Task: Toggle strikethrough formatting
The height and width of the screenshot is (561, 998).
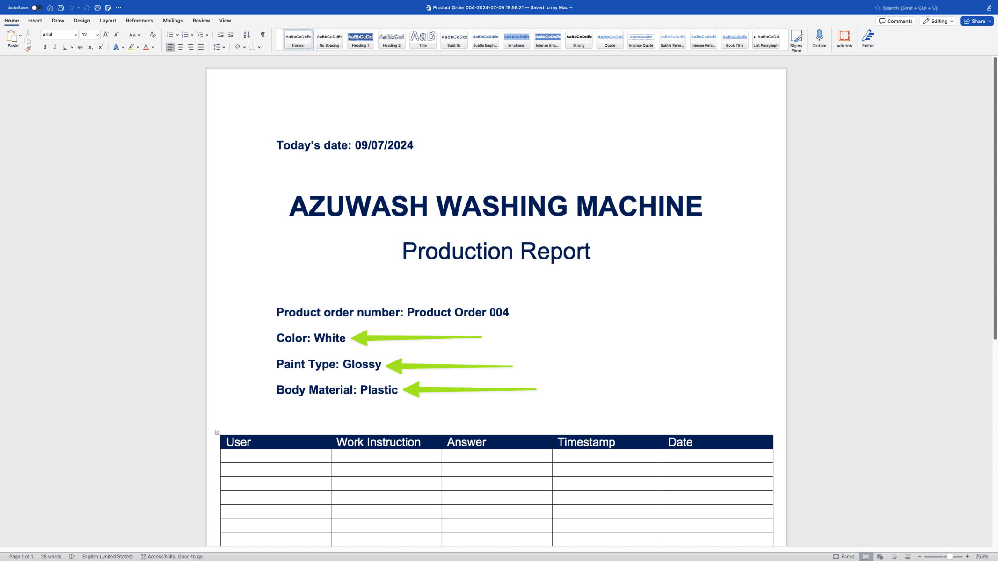Action: coord(80,47)
